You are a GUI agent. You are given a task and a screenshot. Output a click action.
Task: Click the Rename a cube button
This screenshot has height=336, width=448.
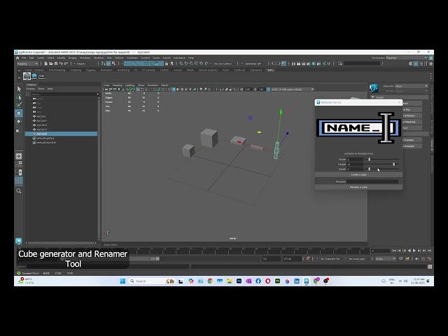[358, 187]
